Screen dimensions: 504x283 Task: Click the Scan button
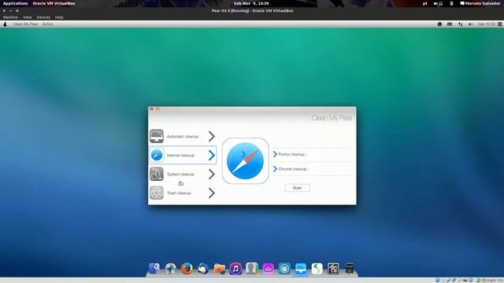pos(298,188)
